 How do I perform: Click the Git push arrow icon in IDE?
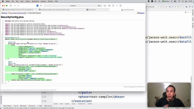(178, 7)
